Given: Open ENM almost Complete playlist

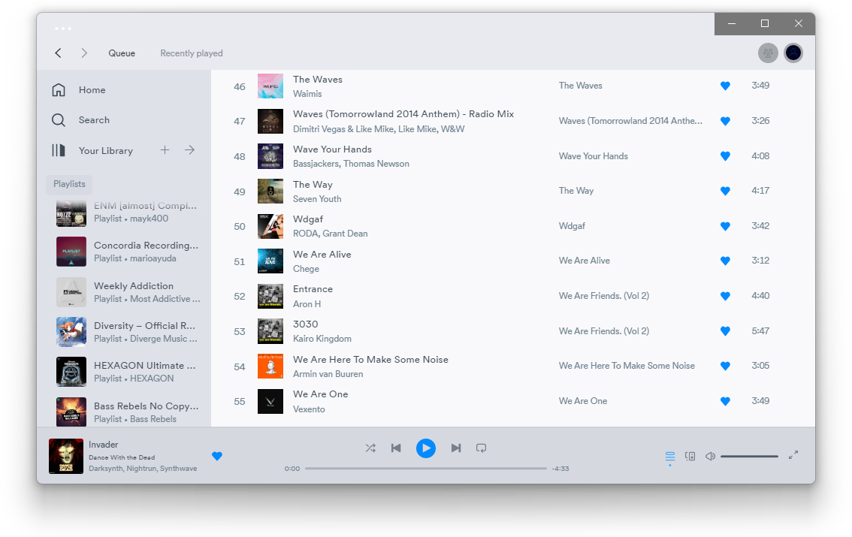Looking at the screenshot, I should (x=128, y=213).
